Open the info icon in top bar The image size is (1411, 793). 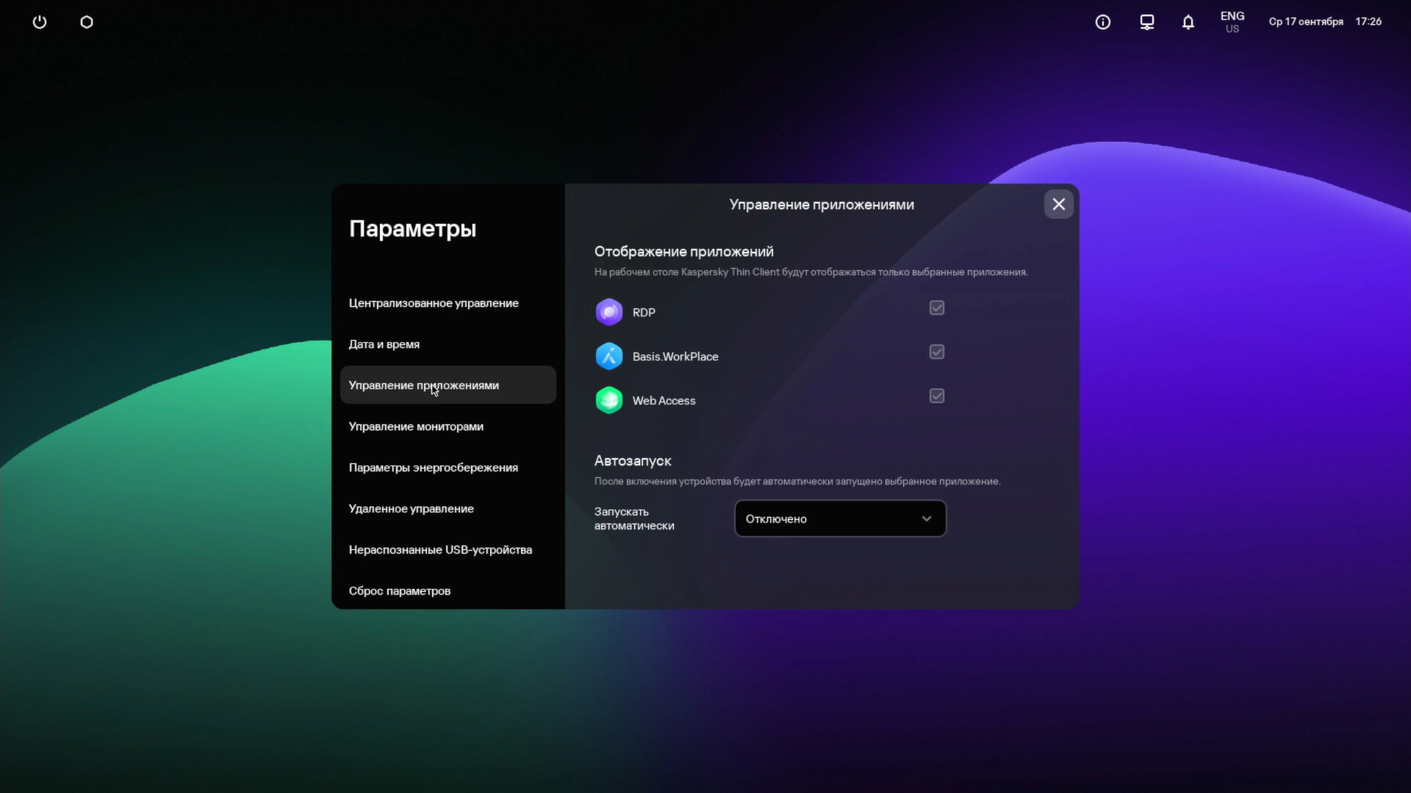point(1102,22)
